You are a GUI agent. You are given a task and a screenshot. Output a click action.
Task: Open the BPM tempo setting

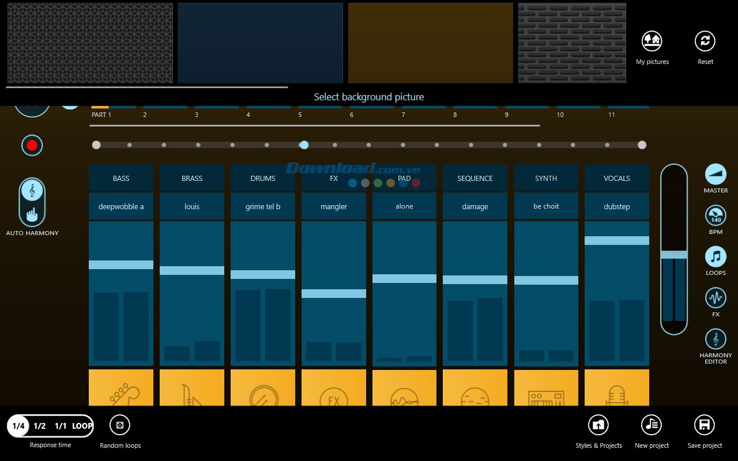click(716, 216)
